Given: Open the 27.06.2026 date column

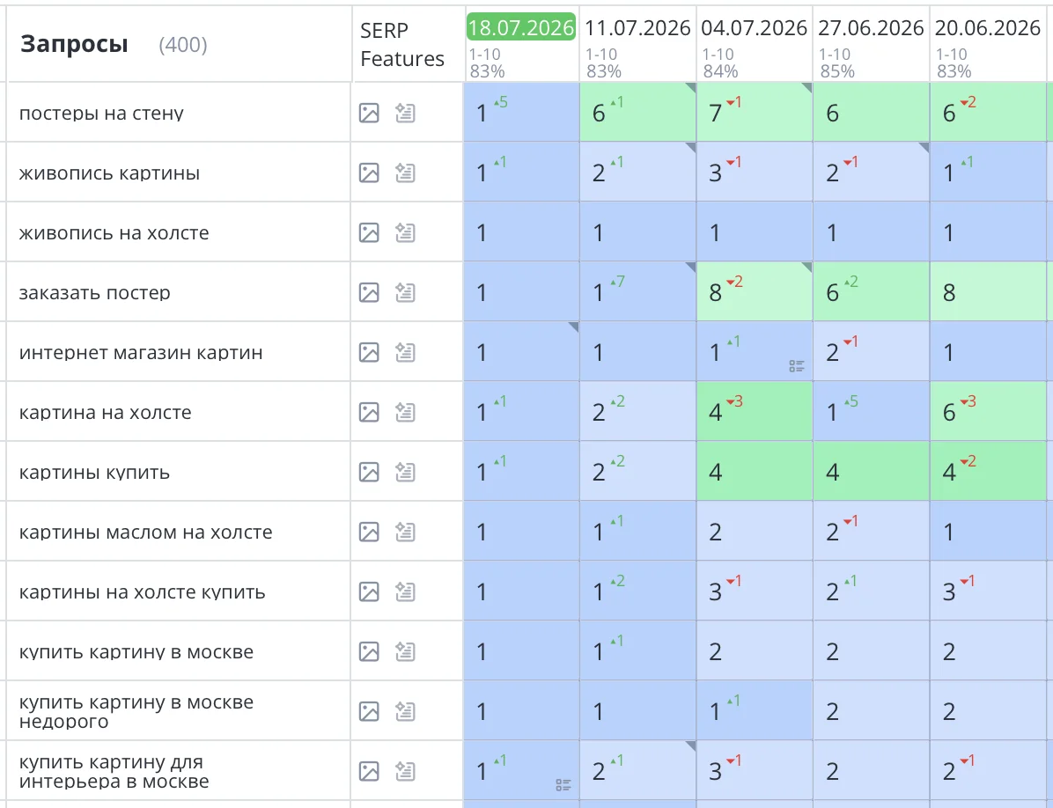Looking at the screenshot, I should tap(871, 27).
